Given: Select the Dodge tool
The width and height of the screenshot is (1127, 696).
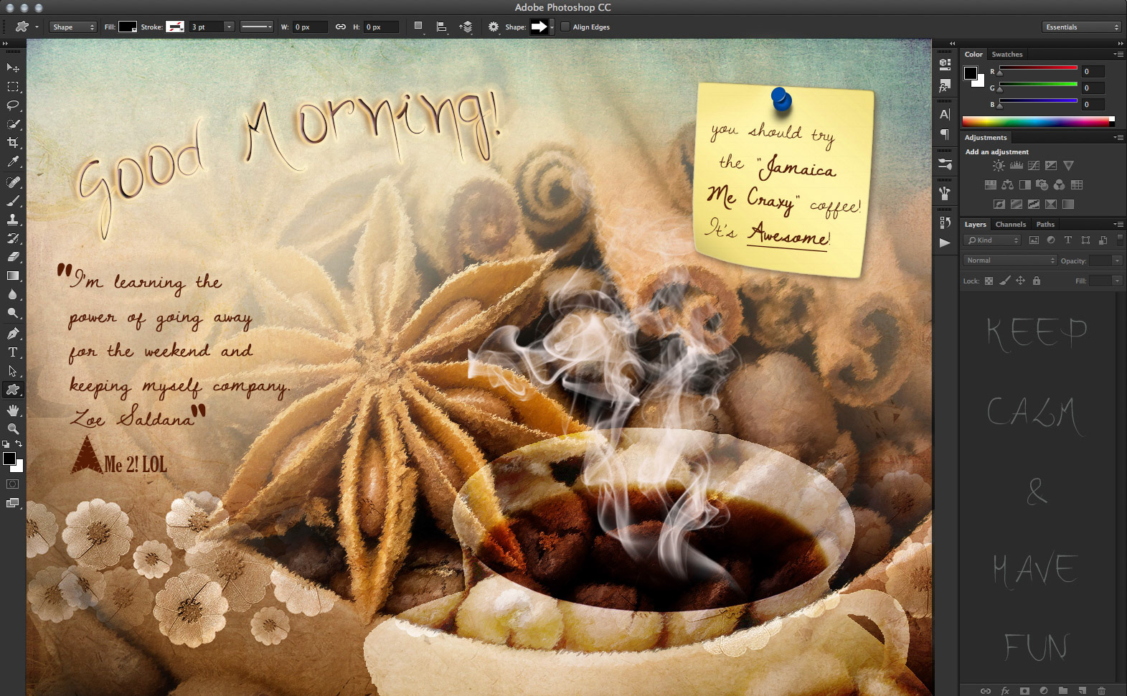Looking at the screenshot, I should tap(13, 313).
